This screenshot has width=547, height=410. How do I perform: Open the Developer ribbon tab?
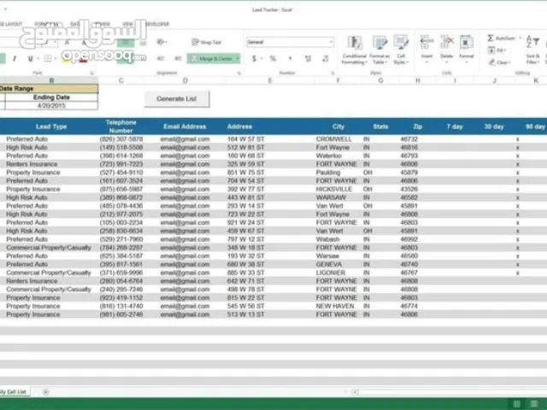157,24
